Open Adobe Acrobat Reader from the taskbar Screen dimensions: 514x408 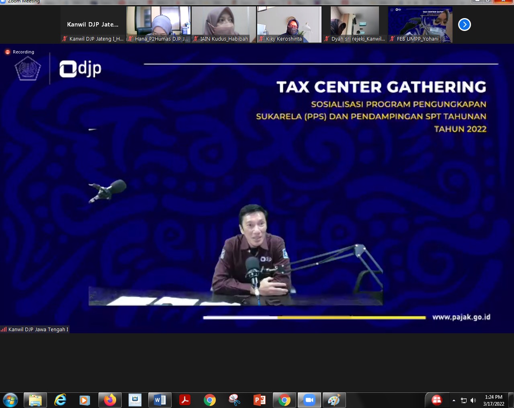[x=185, y=400]
